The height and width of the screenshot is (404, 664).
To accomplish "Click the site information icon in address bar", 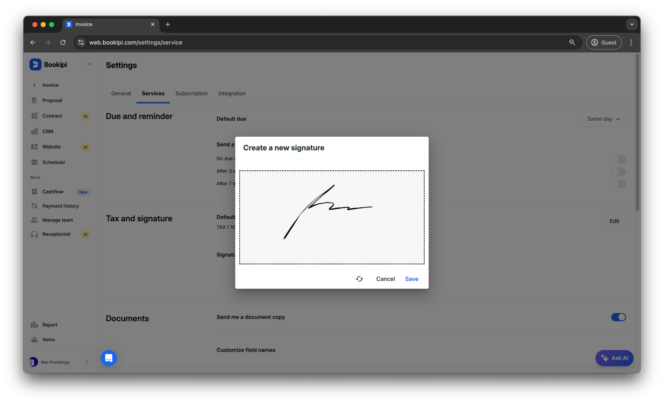I will click(x=81, y=43).
